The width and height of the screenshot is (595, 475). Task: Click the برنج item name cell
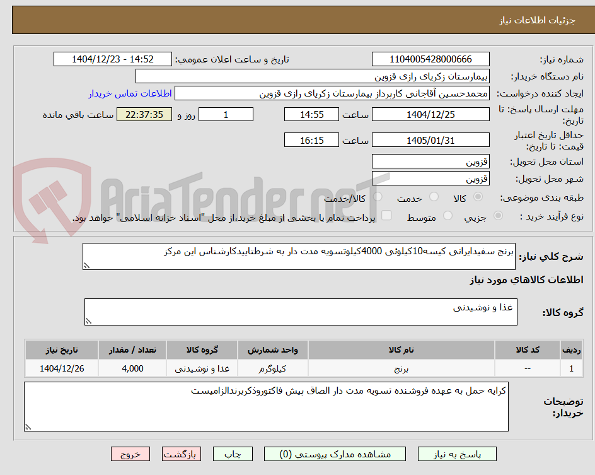click(x=401, y=368)
